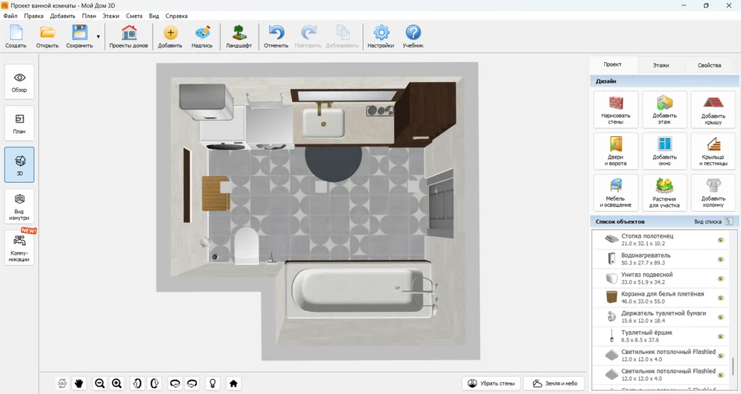Open the Файл menu

click(x=10, y=16)
